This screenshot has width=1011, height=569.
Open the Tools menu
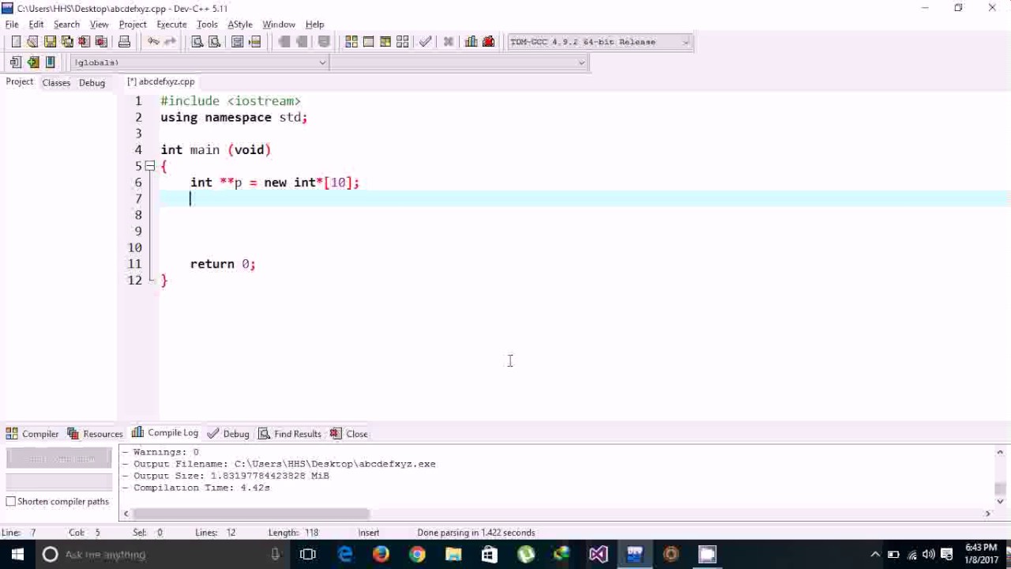coord(207,24)
